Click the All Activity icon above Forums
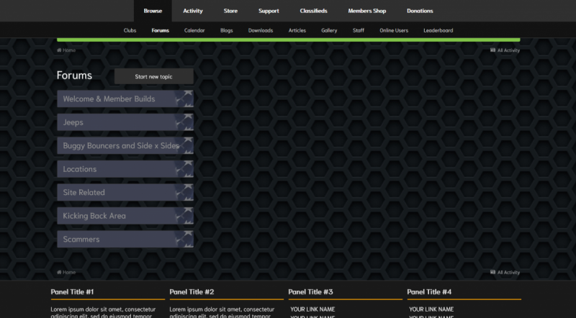This screenshot has height=318, width=576. (x=492, y=50)
